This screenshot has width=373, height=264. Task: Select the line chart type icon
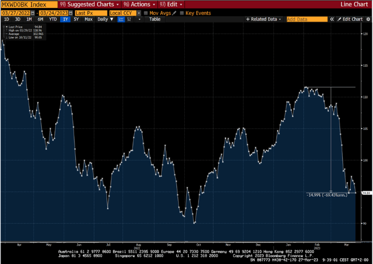tap(122, 19)
